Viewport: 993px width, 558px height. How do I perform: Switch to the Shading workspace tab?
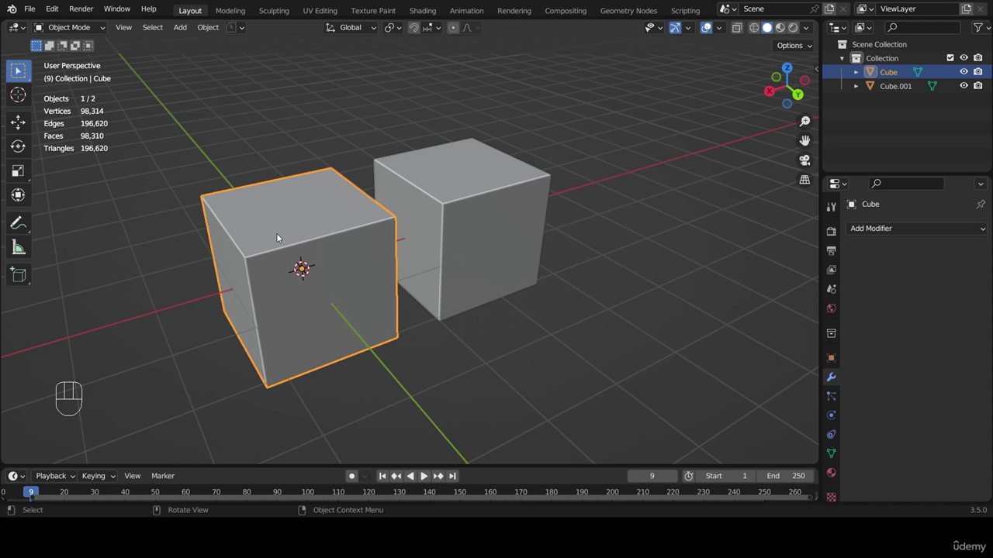pyautogui.click(x=422, y=11)
